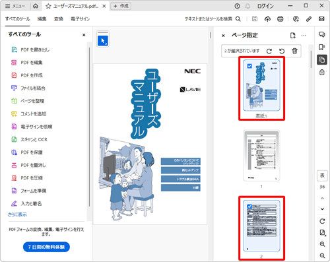This screenshot has height=262, width=330.
Task: Select PDF を保護 tool
Action: [27, 152]
